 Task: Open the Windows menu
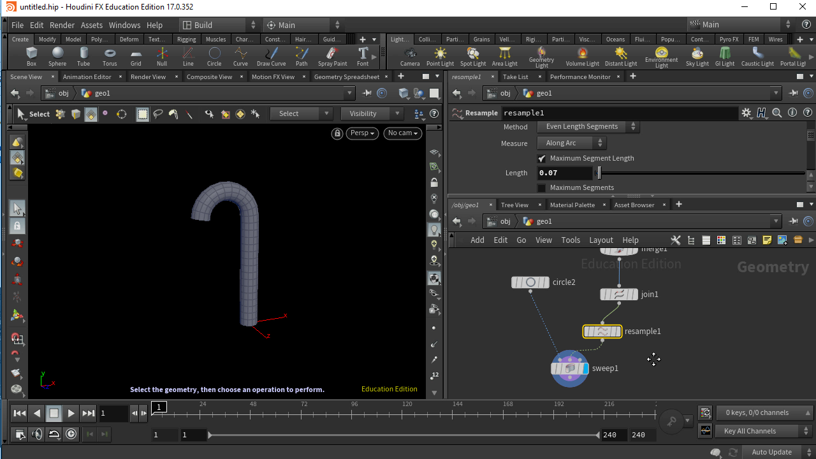[124, 25]
